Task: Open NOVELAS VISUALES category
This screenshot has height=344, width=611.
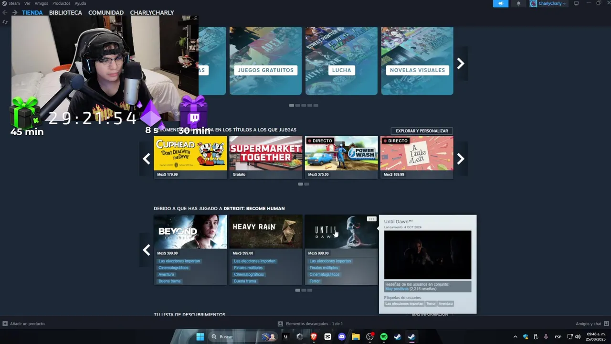Action: [x=417, y=61]
